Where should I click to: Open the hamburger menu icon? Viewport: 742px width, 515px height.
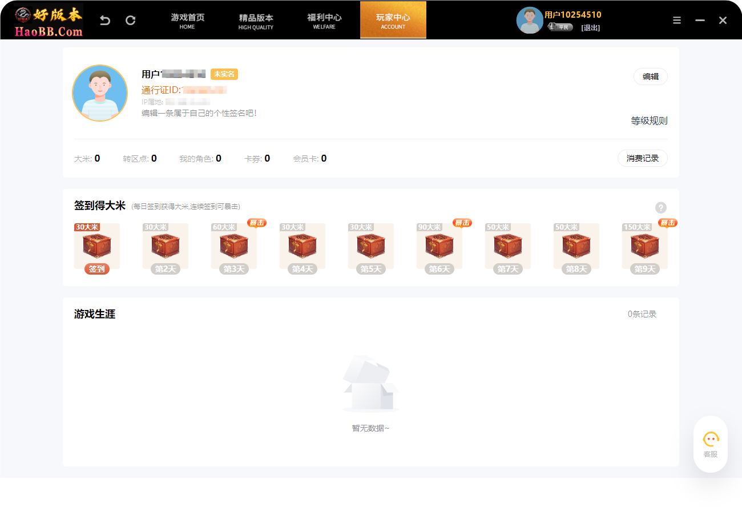pos(677,21)
